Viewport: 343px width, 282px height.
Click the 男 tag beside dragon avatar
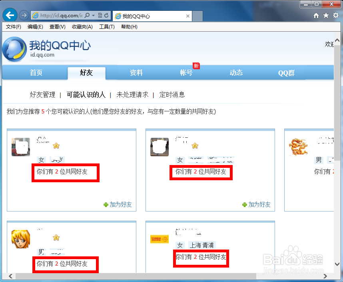click(319, 160)
